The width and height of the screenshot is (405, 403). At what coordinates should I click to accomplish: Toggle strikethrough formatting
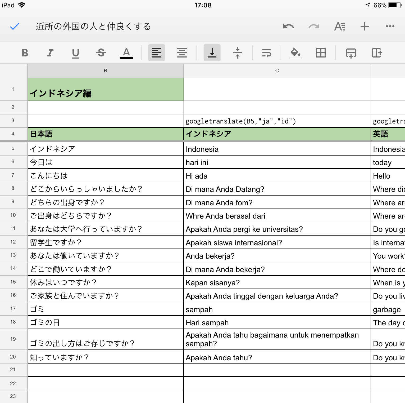coord(101,53)
